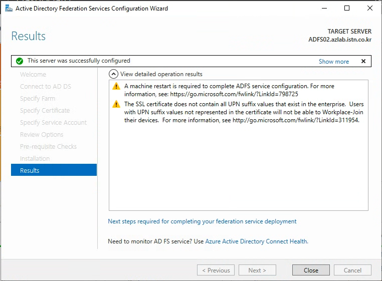Image resolution: width=382 pixels, height=281 pixels.
Task: Open Azure Active Directory Connect Health link
Action: pos(257,241)
